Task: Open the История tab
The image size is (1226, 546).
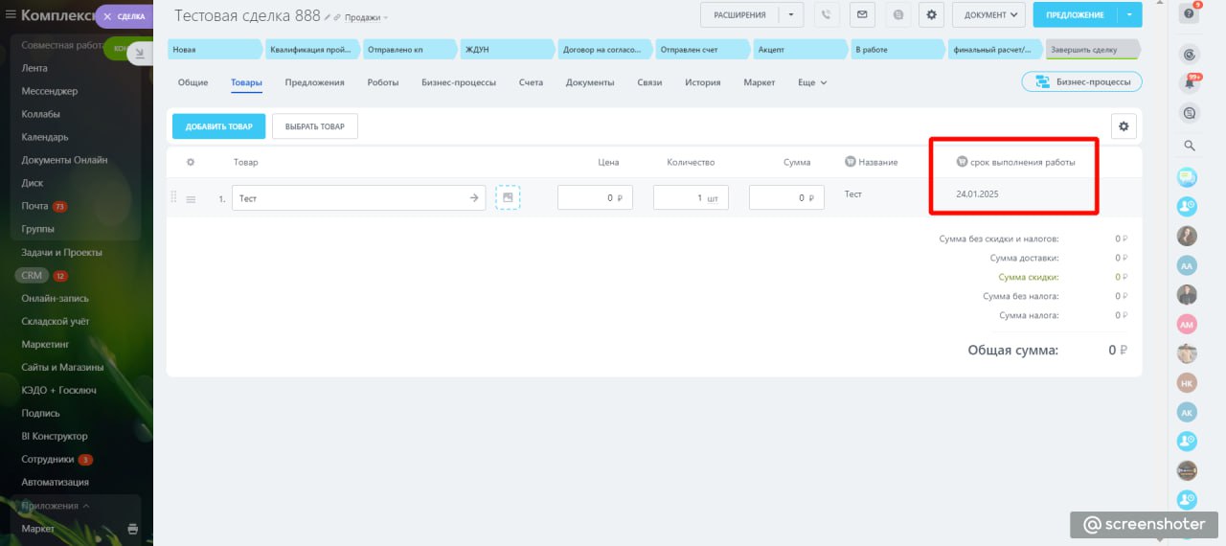Action: click(x=702, y=82)
